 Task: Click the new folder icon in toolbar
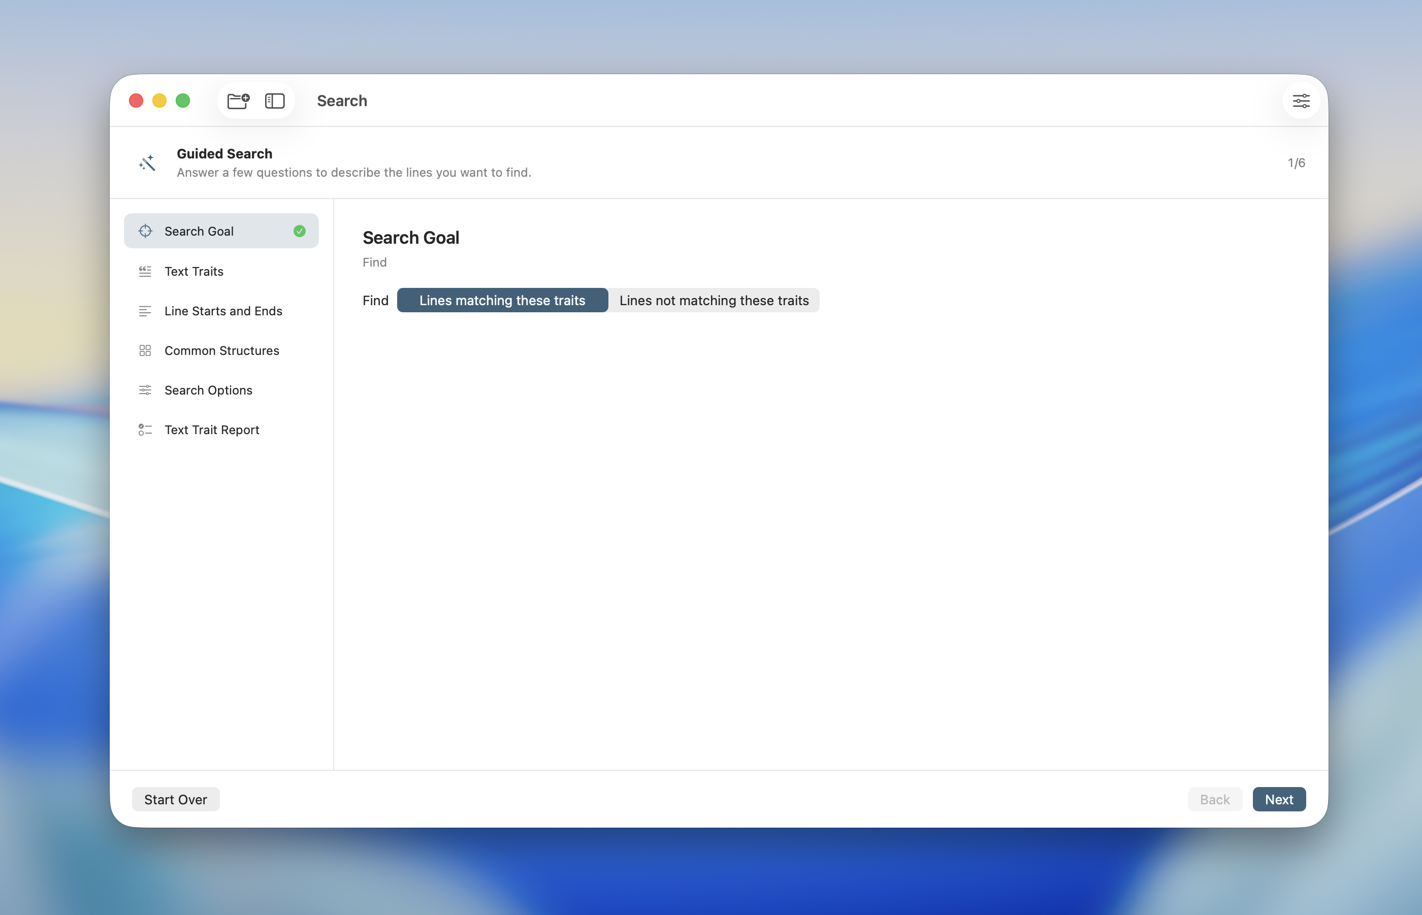coord(238,101)
